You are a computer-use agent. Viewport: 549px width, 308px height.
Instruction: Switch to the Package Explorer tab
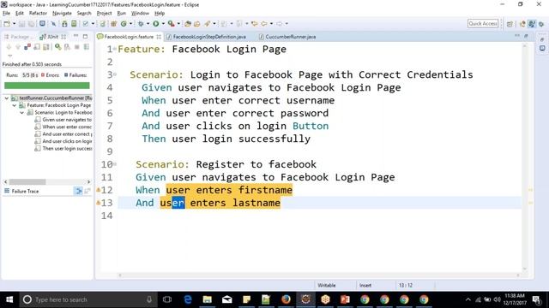click(x=19, y=36)
